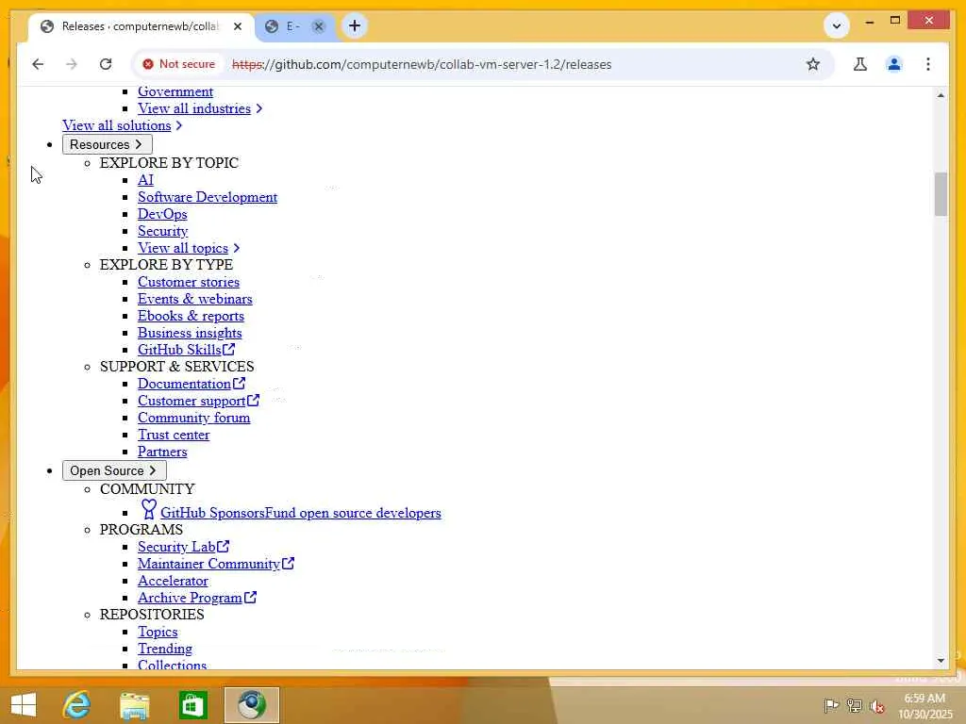This screenshot has width=966, height=724.
Task: Open the network tray icon
Action: (x=855, y=705)
